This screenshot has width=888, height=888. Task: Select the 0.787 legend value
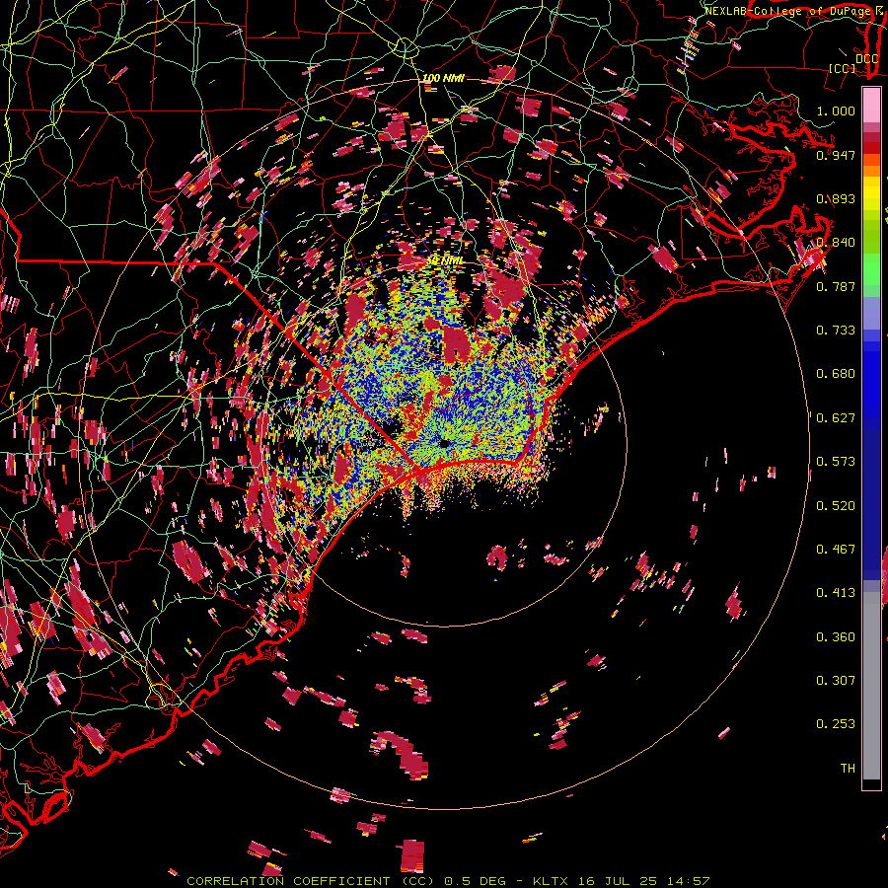pyautogui.click(x=836, y=286)
